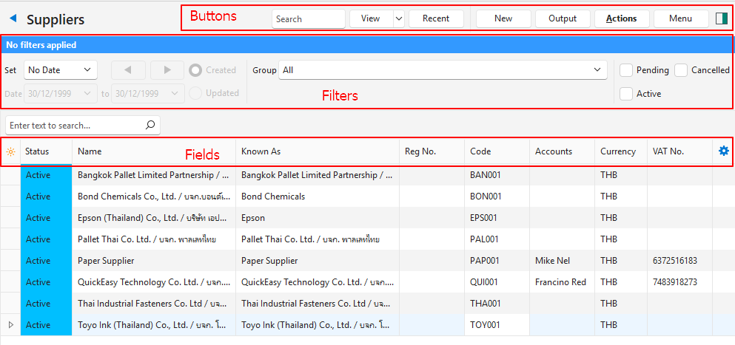Open the Actions menu
The image size is (735, 345).
[621, 18]
